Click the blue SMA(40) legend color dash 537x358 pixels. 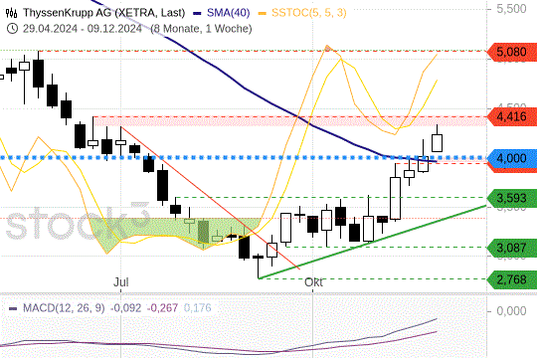pyautogui.click(x=197, y=14)
